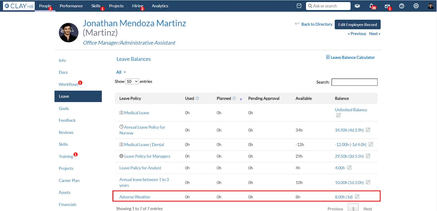Sort by the Leave Policy column header
The width and height of the screenshot is (437, 211).
(130, 98)
